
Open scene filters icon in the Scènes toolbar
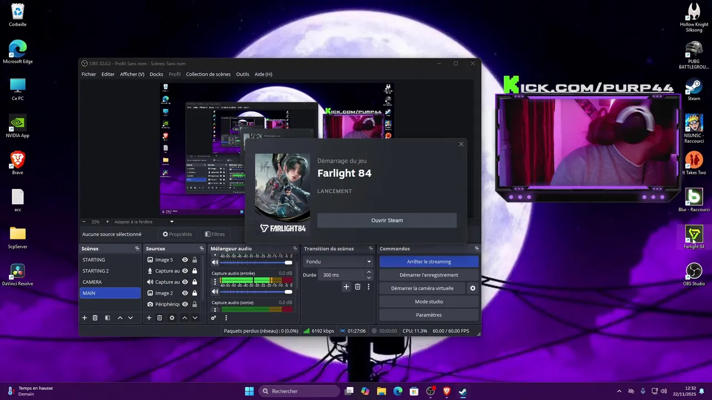coord(107,318)
